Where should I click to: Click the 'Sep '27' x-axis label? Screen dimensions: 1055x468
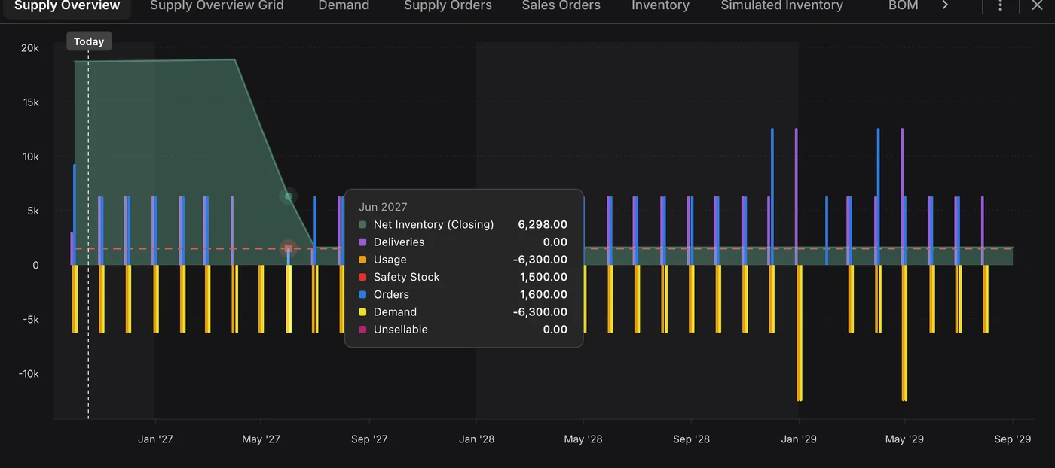[x=369, y=439]
